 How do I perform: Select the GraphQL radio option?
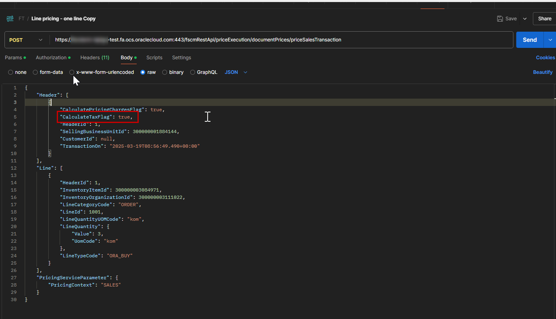(x=193, y=72)
